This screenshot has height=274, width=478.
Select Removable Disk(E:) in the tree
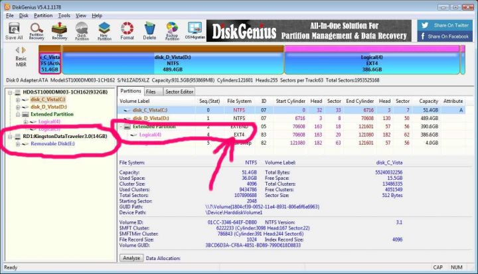pyautogui.click(x=52, y=143)
